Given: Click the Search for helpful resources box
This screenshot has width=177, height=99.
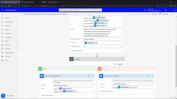Looking at the screenshot, I should 80,10.
